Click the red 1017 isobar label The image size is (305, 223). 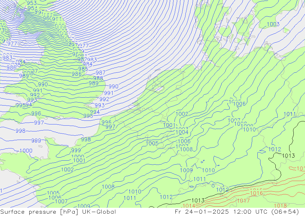(243, 200)
